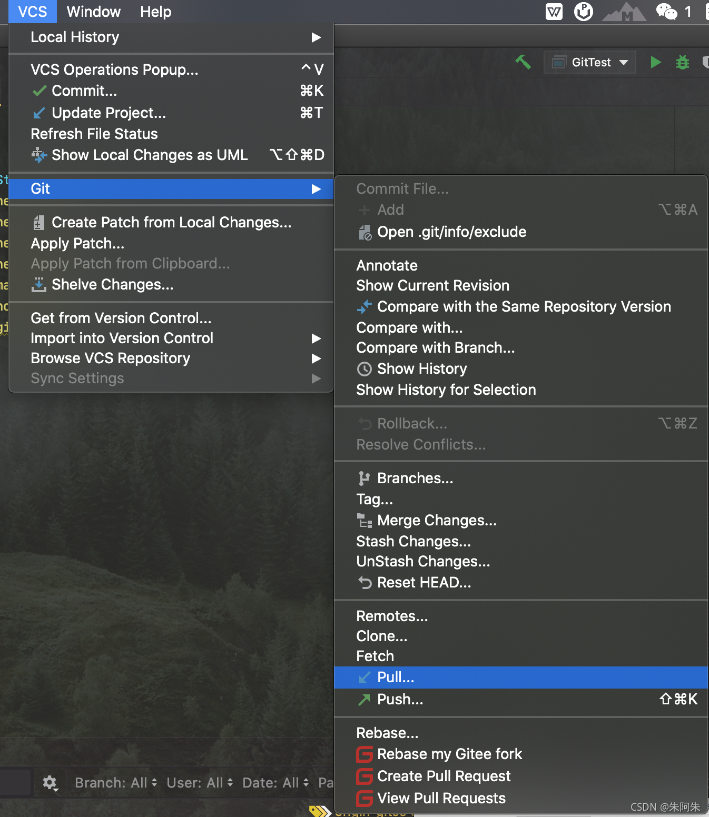Select Update Project... menu entry
The height and width of the screenshot is (817, 709).
pos(171,113)
